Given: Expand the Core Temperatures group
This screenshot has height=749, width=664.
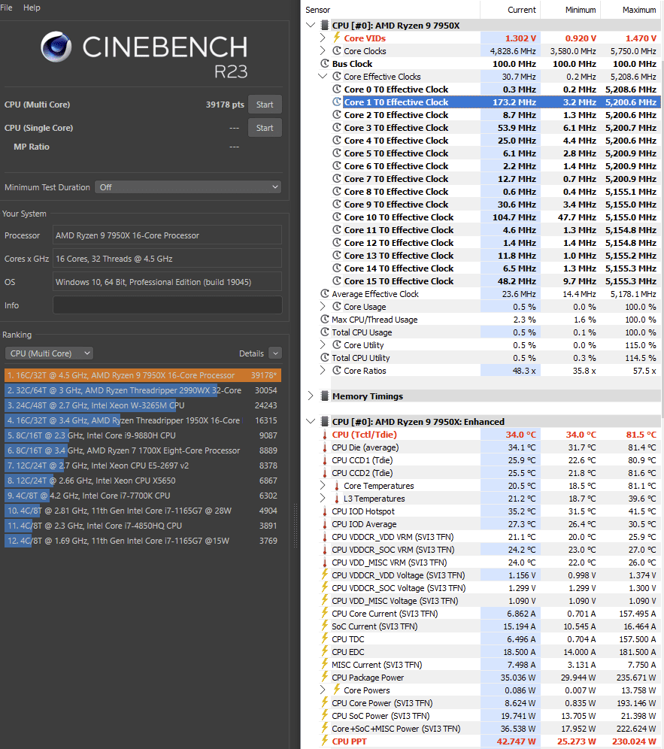Looking at the screenshot, I should pos(323,485).
